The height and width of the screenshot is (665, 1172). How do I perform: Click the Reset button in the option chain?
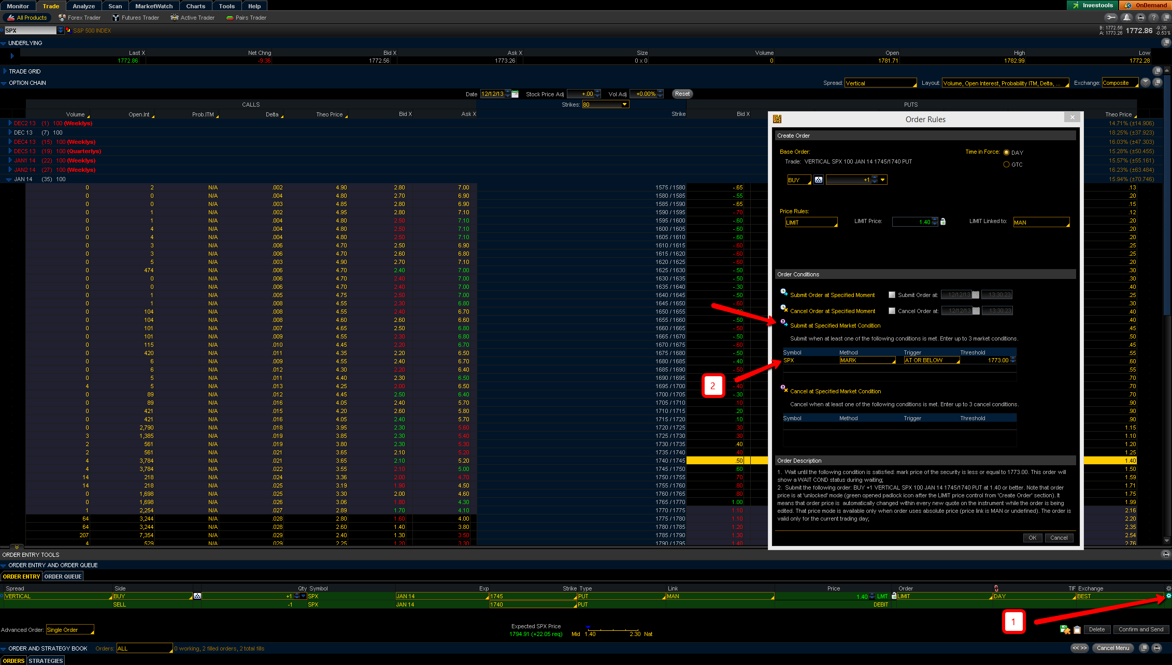(x=682, y=94)
